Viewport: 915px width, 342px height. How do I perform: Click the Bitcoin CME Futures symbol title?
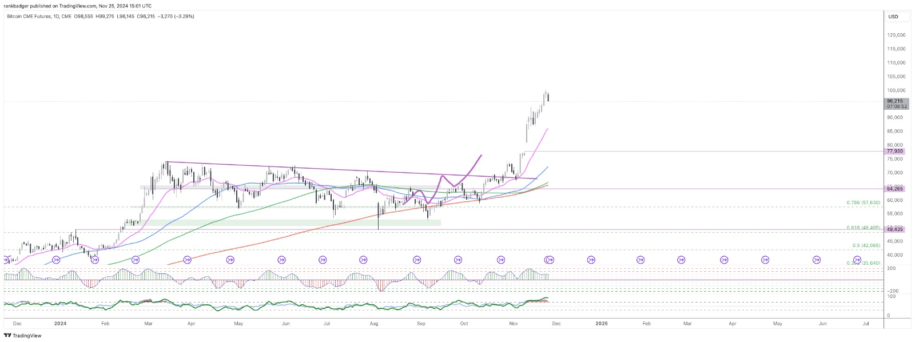click(x=29, y=17)
